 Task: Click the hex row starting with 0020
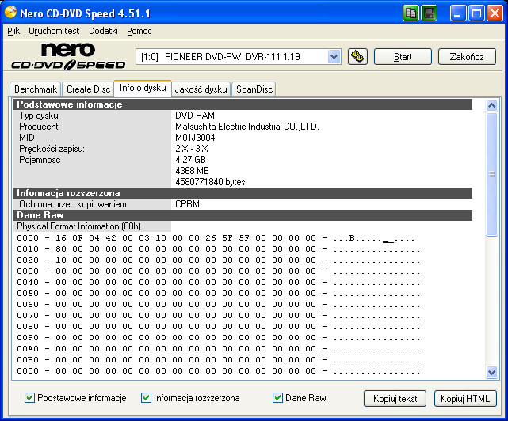pyautogui.click(x=218, y=260)
